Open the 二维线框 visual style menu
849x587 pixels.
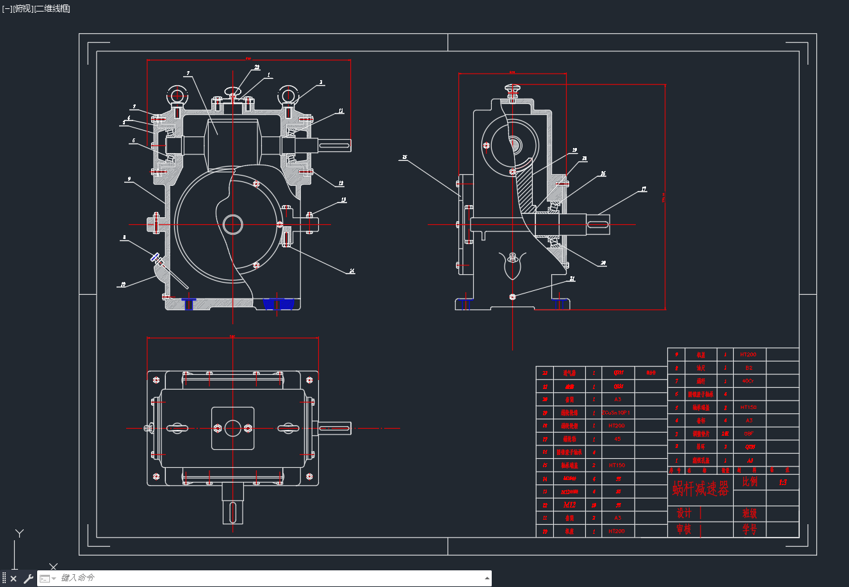53,8
